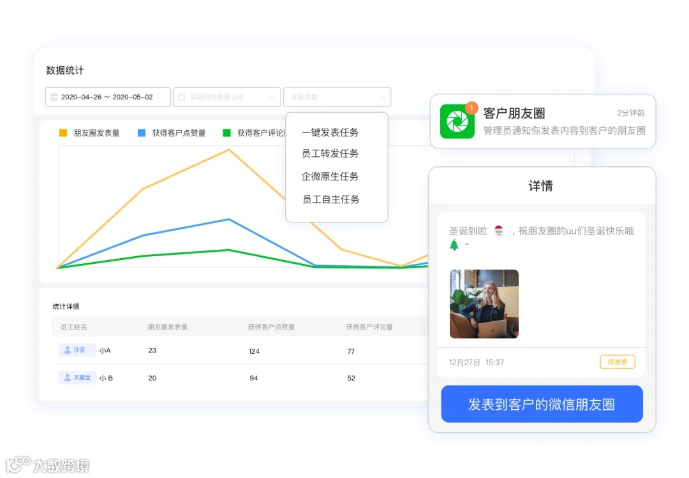Expand the 採马科技有限公司 company selector
Image resolution: width=689 pixels, height=478 pixels.
(226, 97)
